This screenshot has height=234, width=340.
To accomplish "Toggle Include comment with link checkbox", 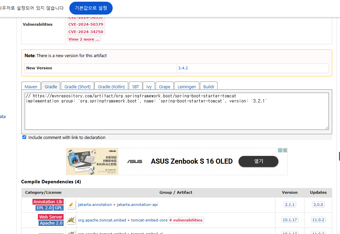I will (24, 137).
